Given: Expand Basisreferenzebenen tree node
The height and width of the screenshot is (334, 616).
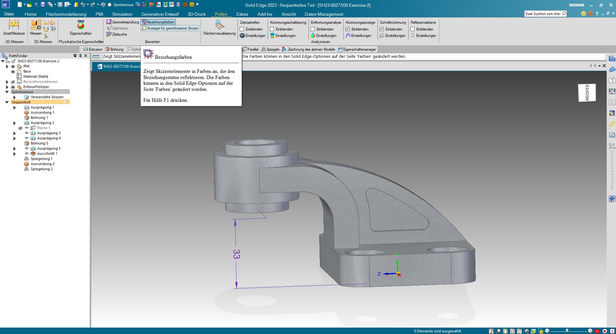Looking at the screenshot, I should click(x=7, y=82).
